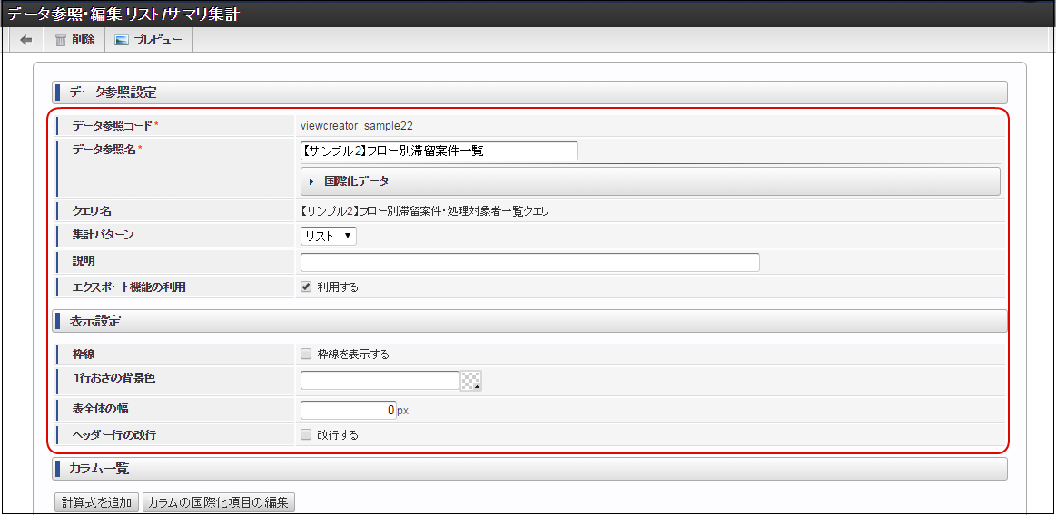
Task: Open the transparent color picker swatch icon
Action: [x=470, y=381]
